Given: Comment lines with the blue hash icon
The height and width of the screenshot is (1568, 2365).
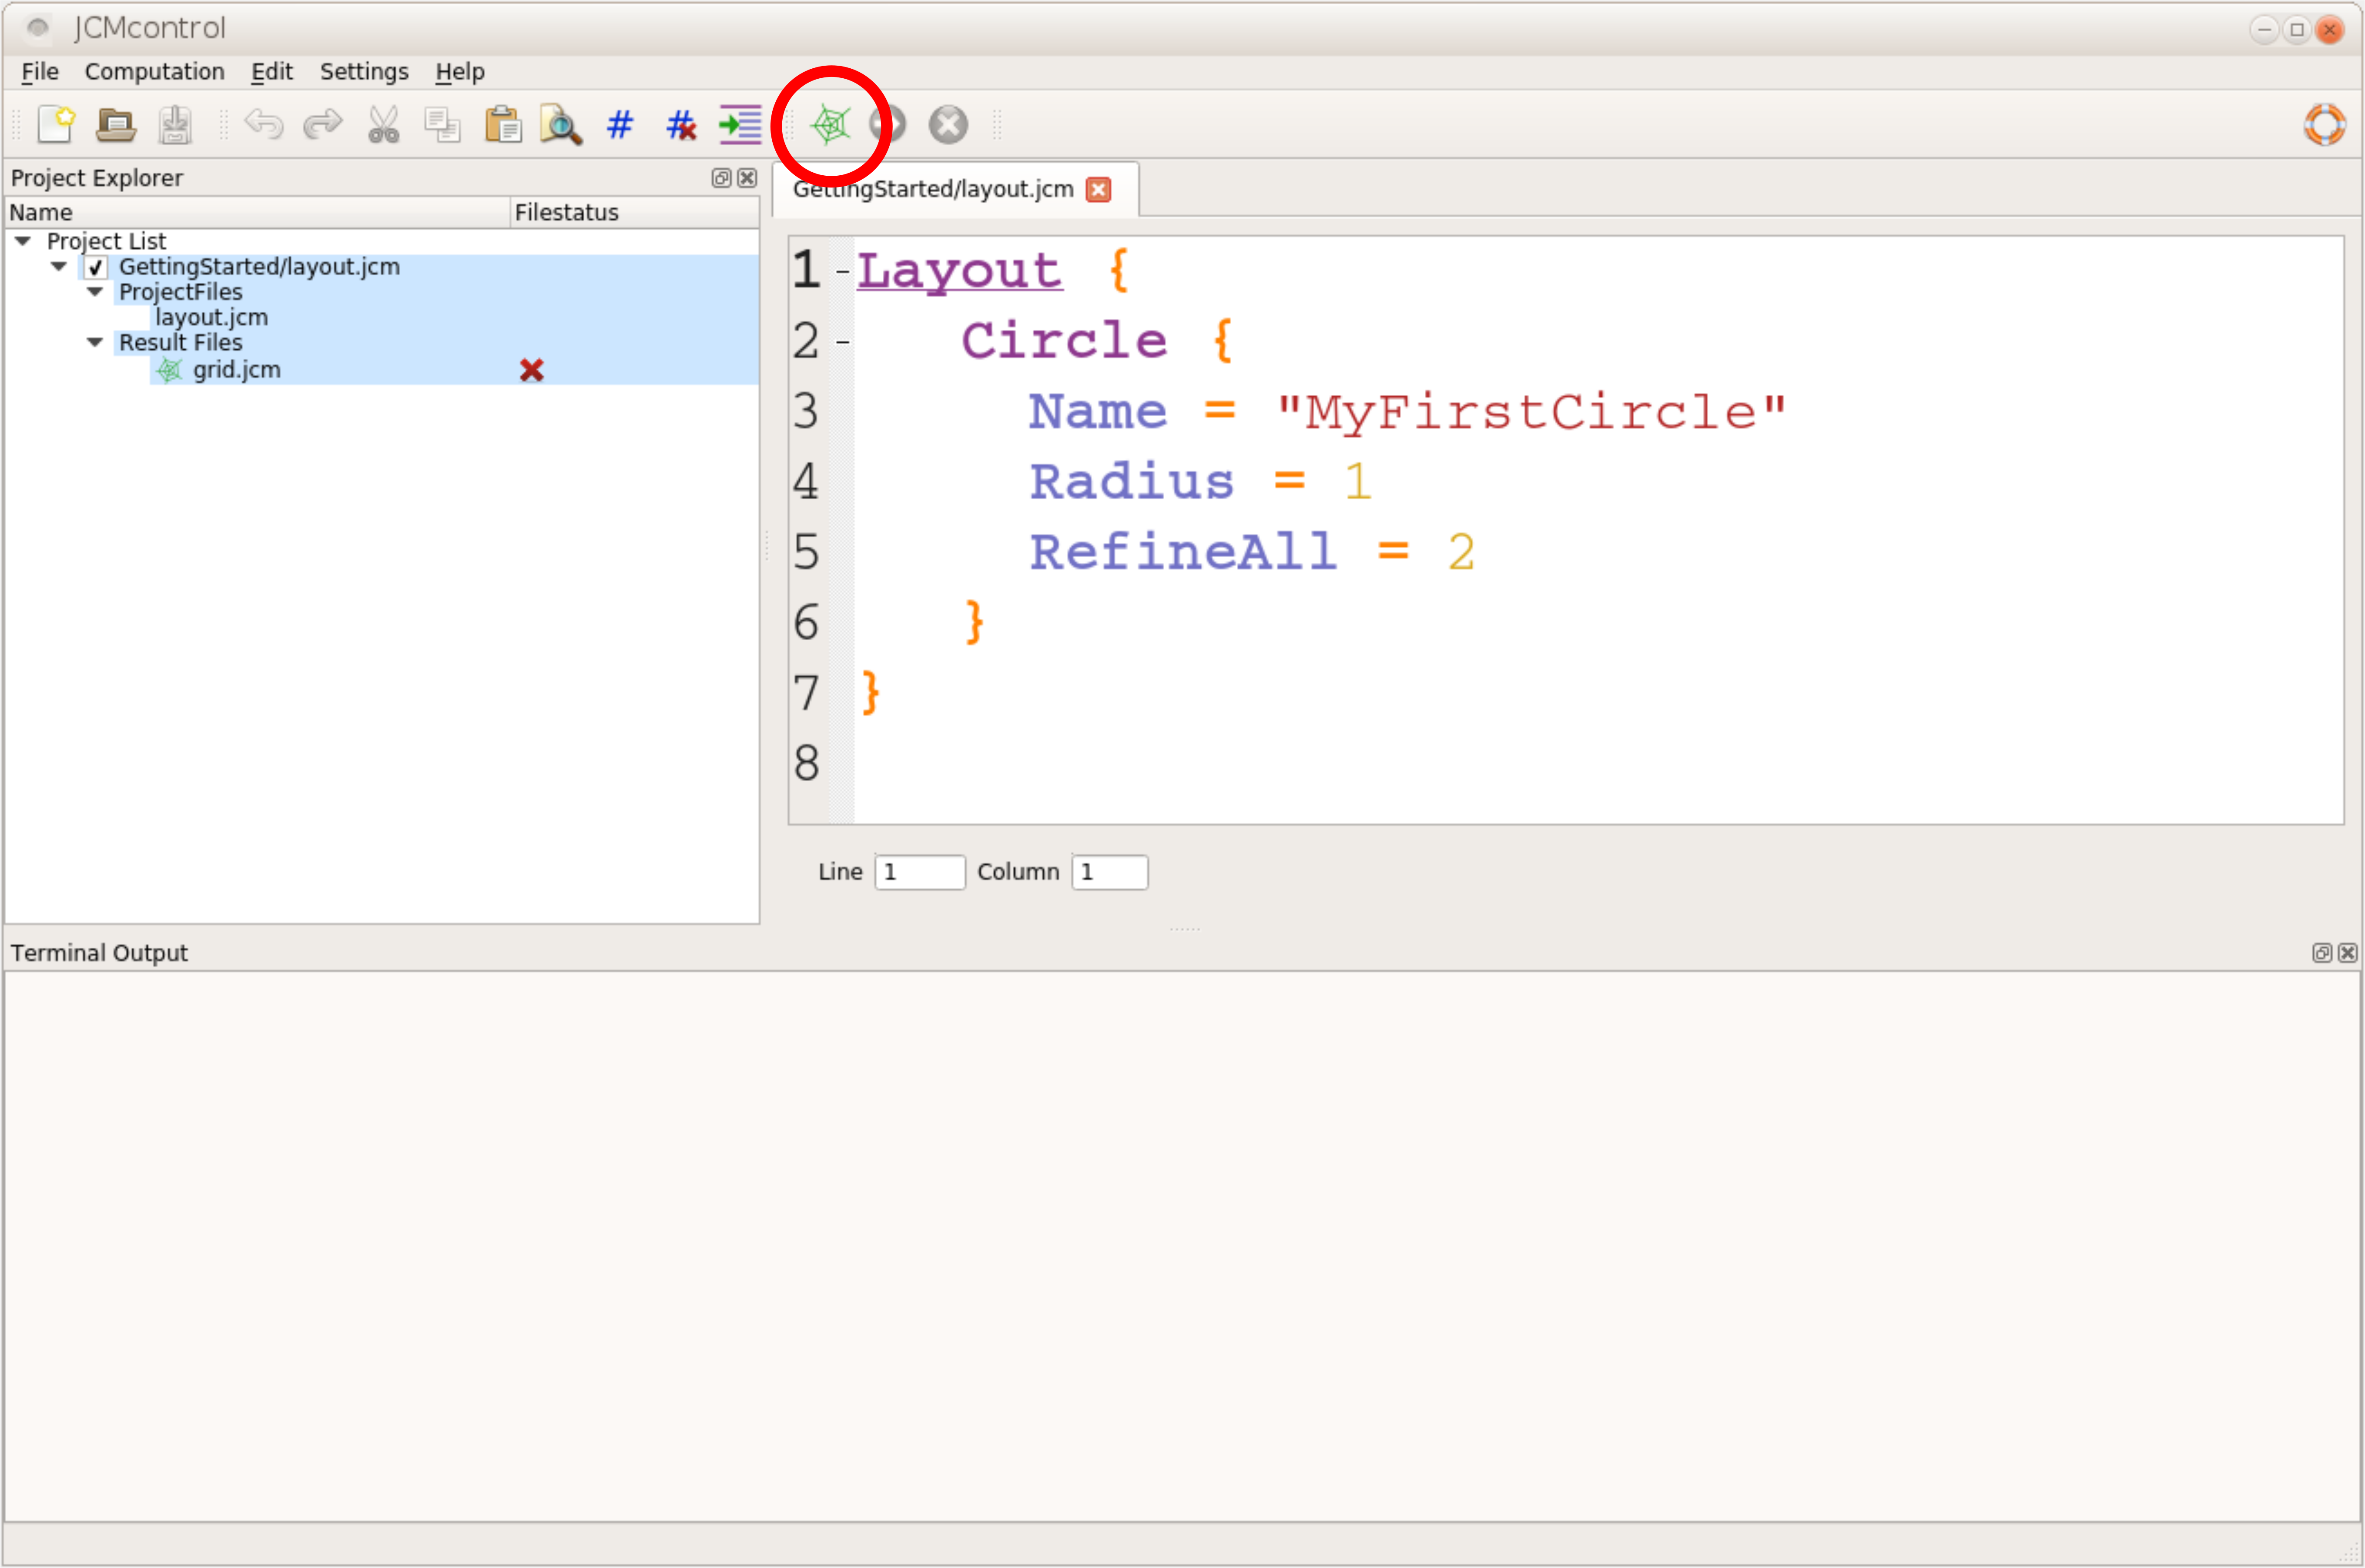Looking at the screenshot, I should click(x=620, y=124).
